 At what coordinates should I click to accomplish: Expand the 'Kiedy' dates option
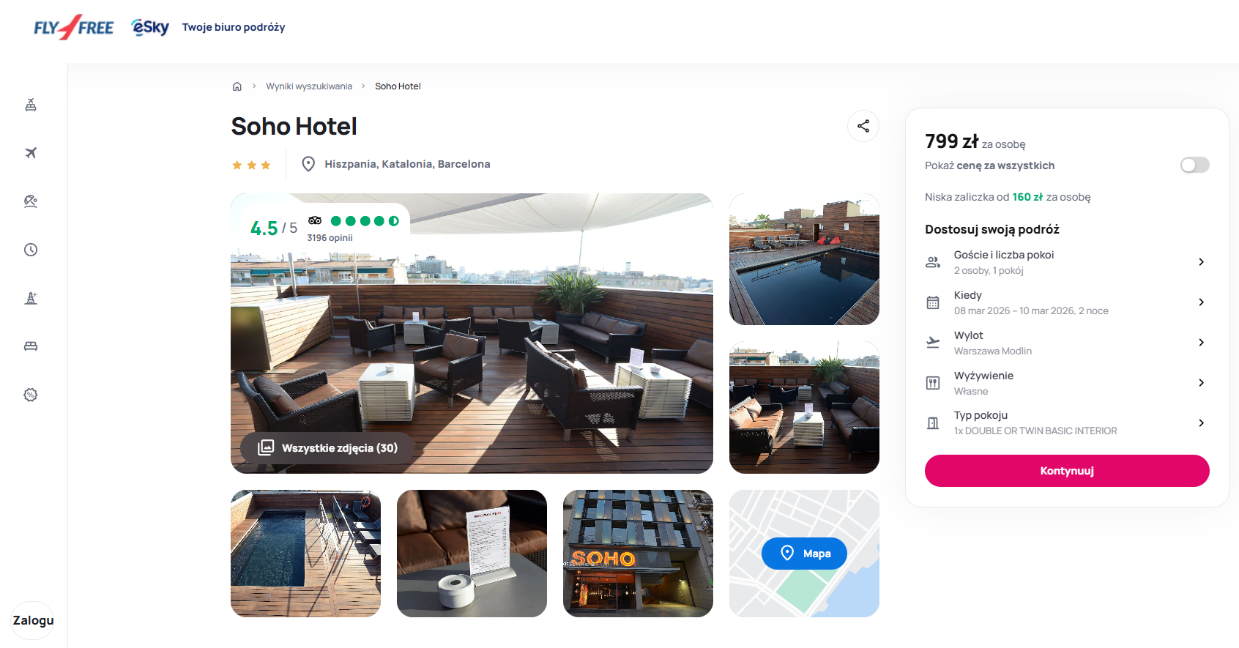[1067, 302]
